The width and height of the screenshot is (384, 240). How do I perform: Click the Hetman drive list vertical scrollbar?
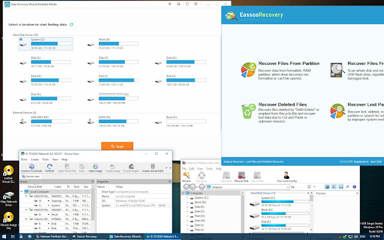click(311, 211)
